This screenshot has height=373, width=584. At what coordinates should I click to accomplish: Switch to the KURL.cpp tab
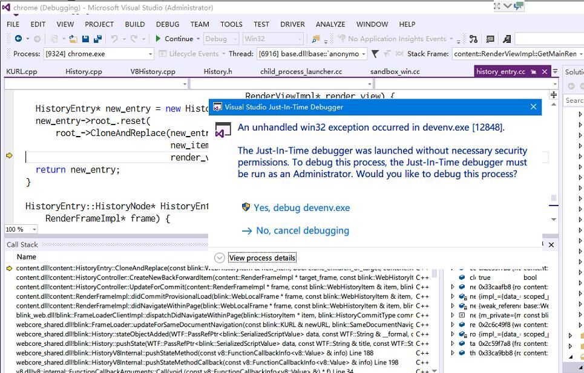(x=22, y=72)
